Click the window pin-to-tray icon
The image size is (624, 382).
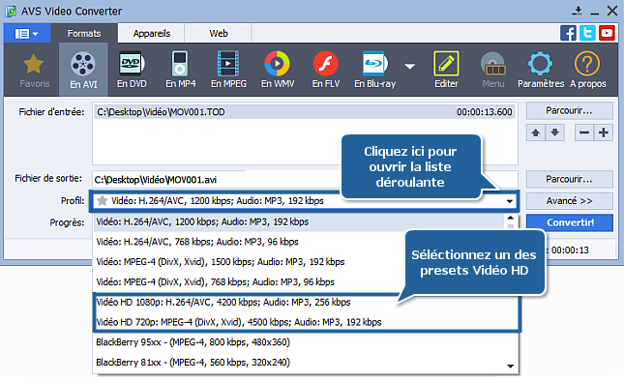click(x=578, y=11)
